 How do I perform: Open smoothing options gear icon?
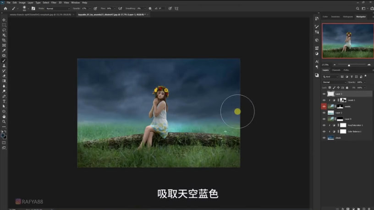(150, 8)
